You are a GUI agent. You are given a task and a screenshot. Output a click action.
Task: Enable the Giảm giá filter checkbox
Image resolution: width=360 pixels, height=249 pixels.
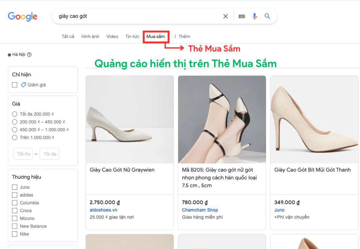click(14, 85)
